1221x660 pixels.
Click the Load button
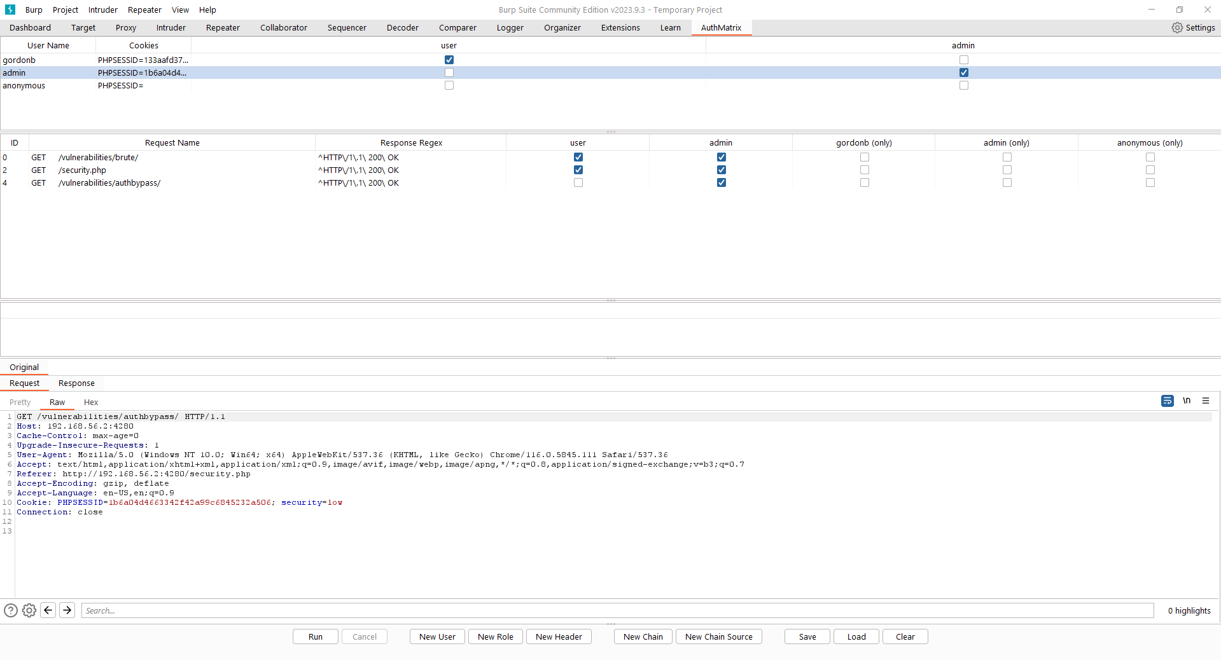tap(856, 636)
